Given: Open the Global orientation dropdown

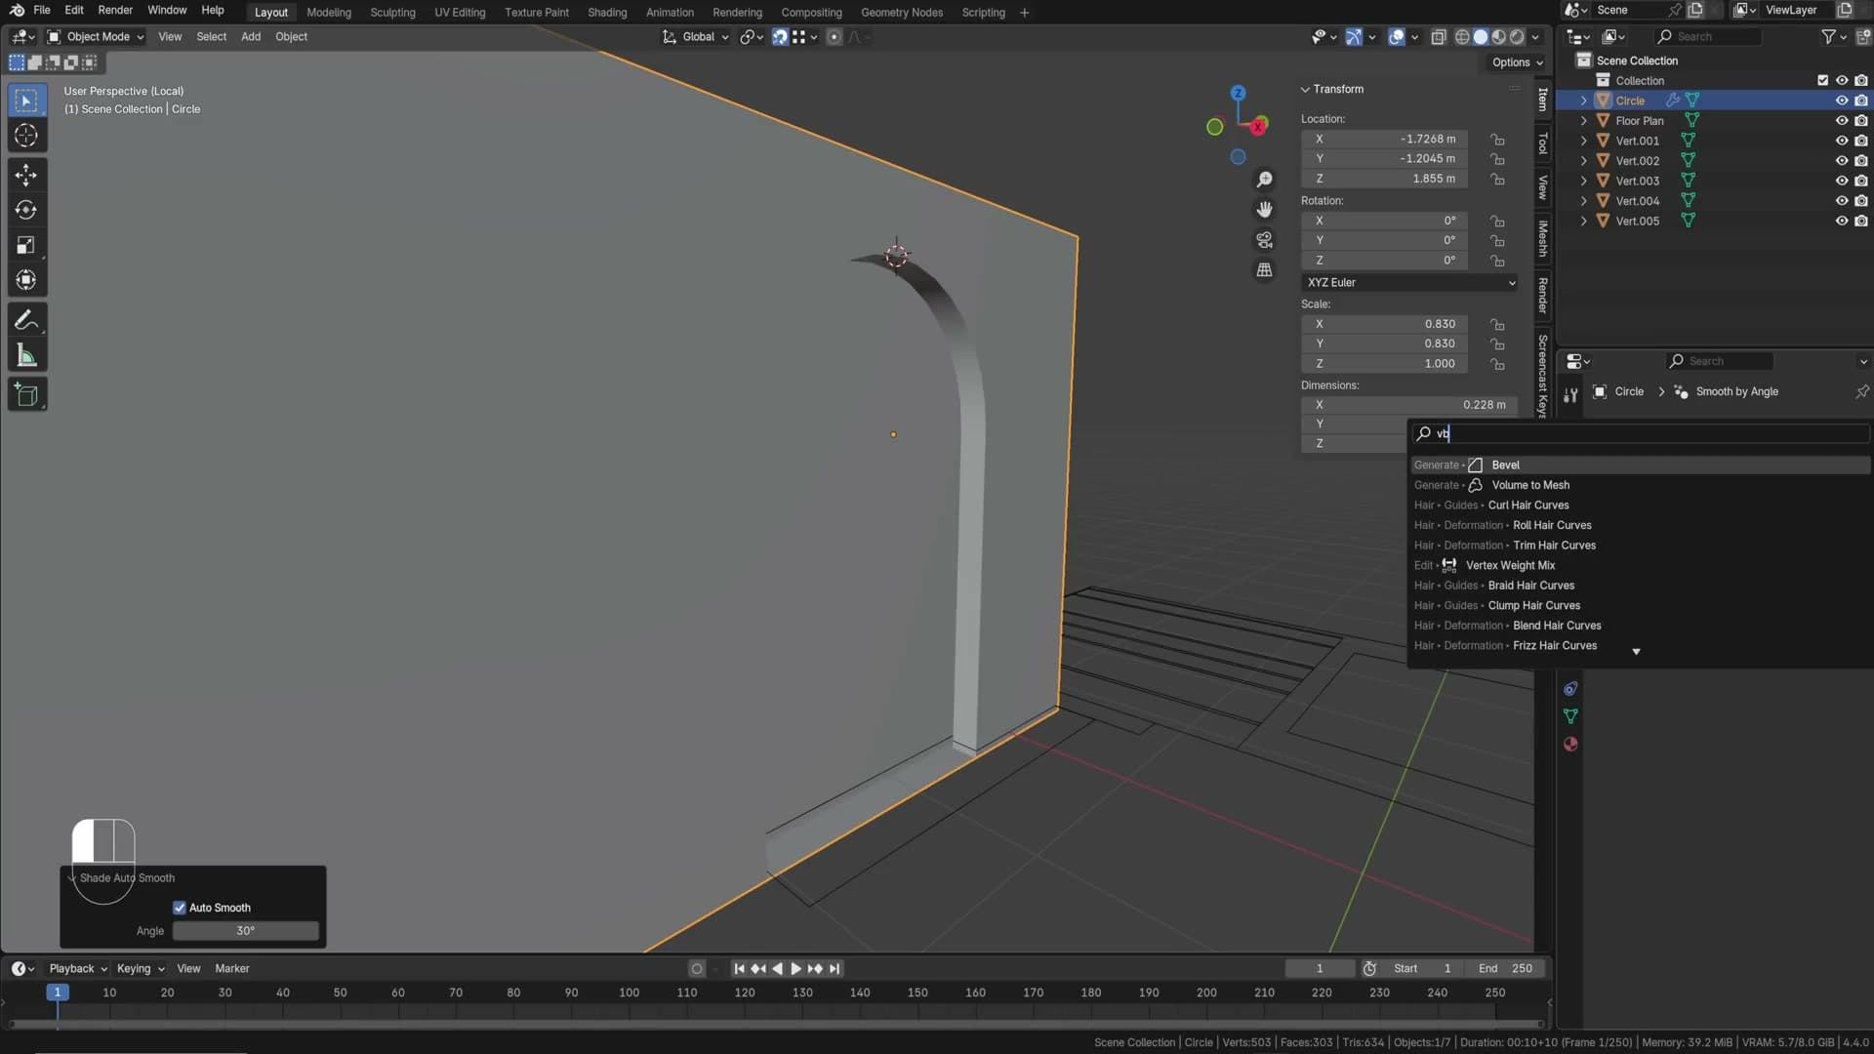Looking at the screenshot, I should coord(696,37).
